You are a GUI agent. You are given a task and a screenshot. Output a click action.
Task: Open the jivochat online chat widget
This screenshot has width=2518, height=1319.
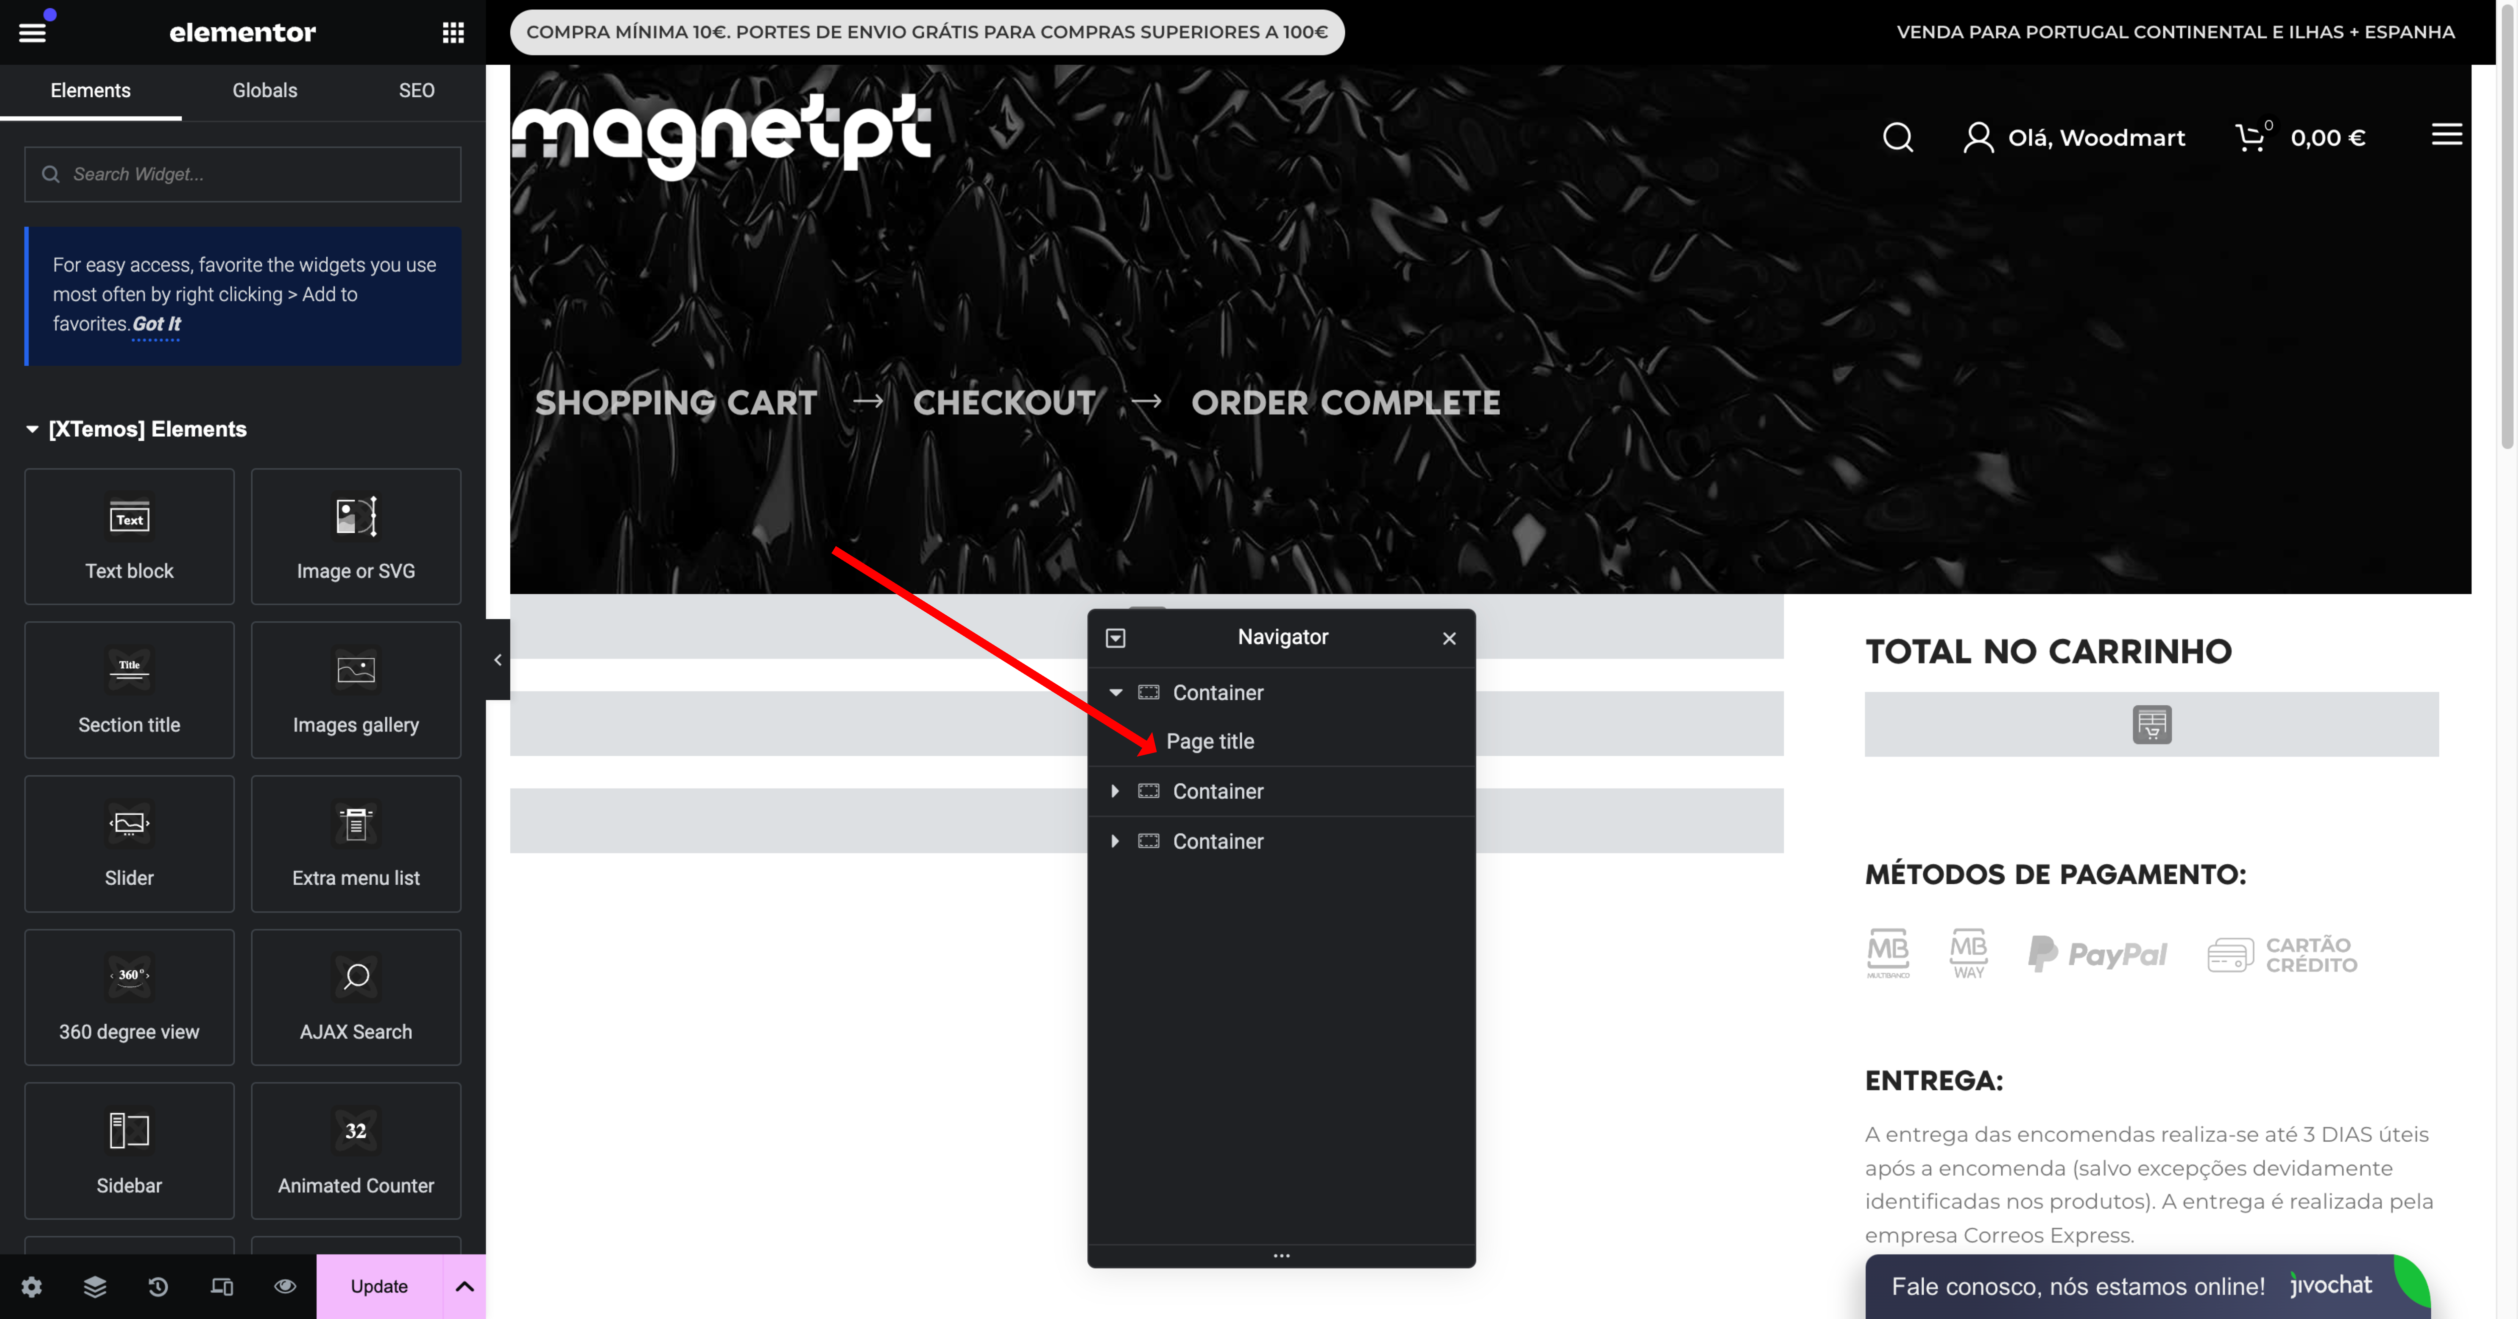tap(2148, 1287)
